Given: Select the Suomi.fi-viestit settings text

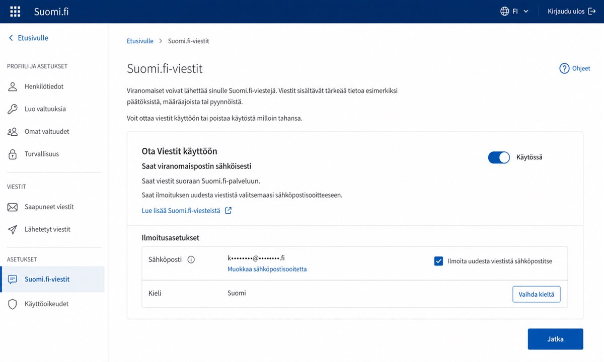Looking at the screenshot, I should (47, 280).
